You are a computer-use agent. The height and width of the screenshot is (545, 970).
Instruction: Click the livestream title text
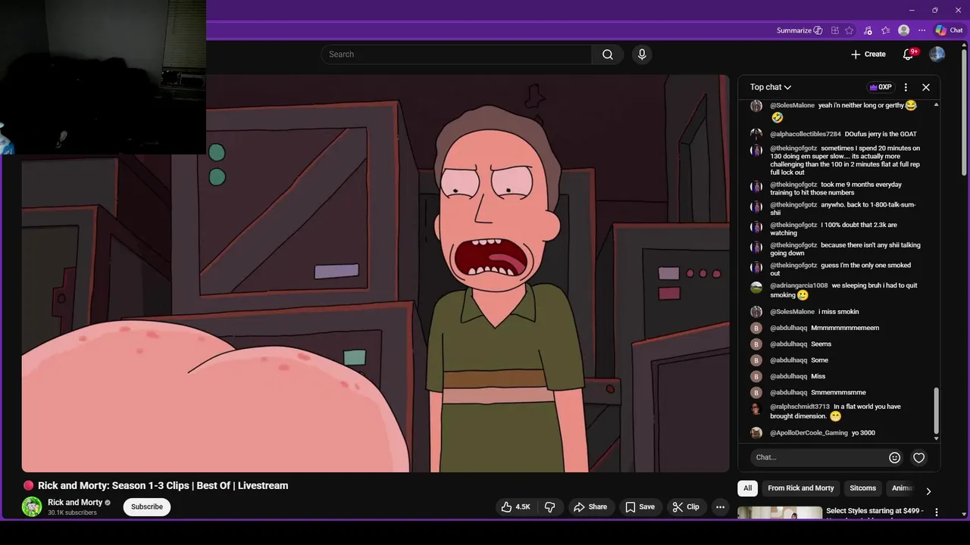click(x=163, y=486)
